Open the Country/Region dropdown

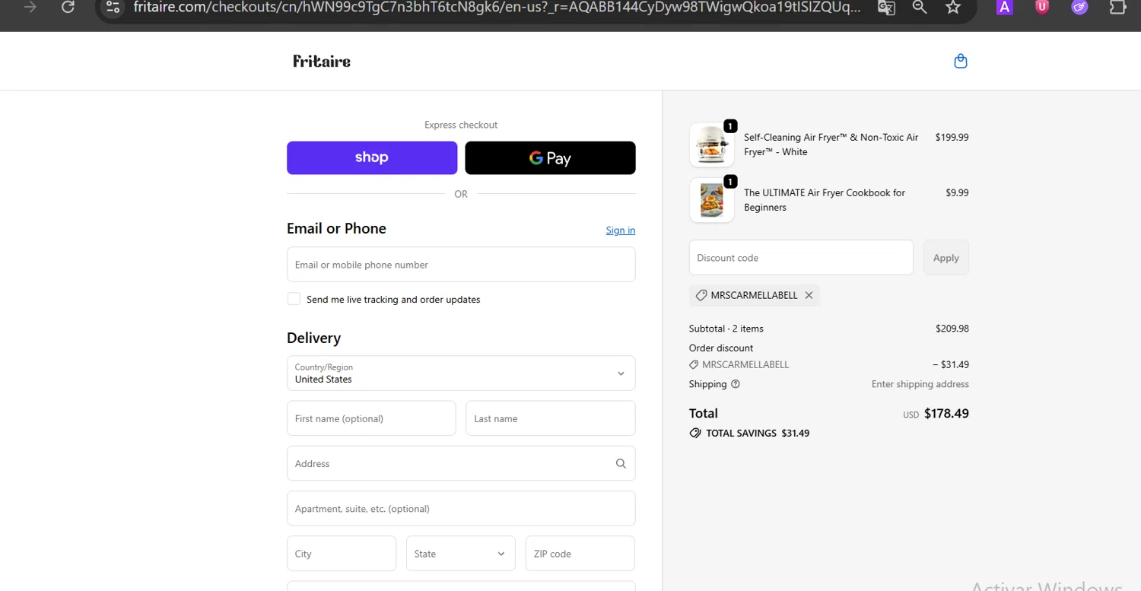[x=461, y=373]
